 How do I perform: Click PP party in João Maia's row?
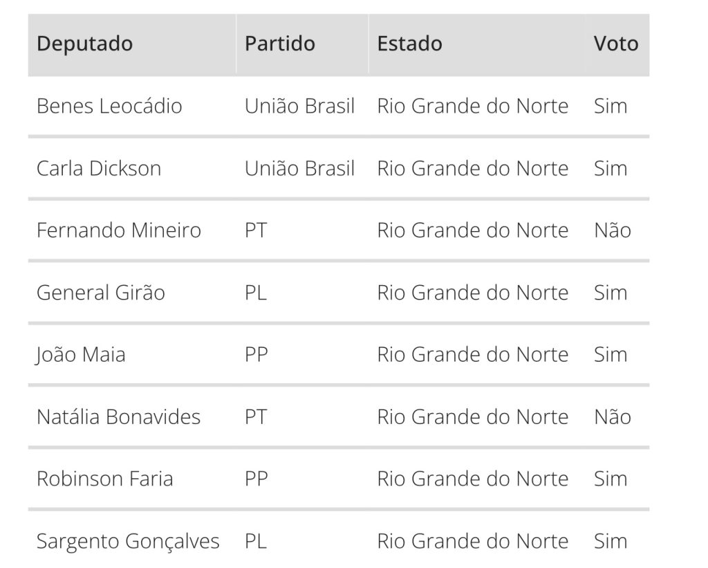tap(256, 355)
